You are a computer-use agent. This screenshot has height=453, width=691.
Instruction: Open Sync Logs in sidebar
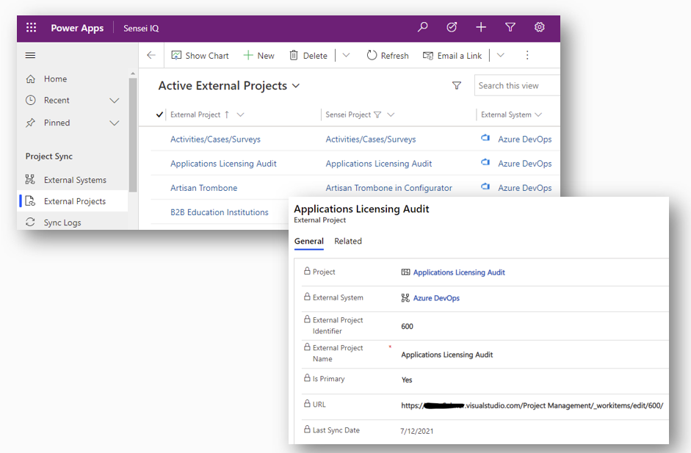pos(62,222)
